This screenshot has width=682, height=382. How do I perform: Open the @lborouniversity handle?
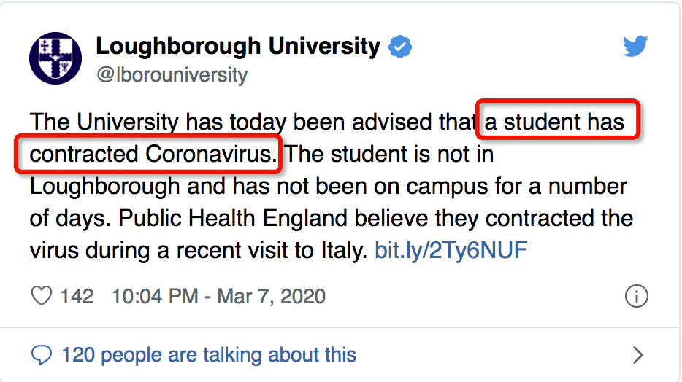pyautogui.click(x=172, y=74)
